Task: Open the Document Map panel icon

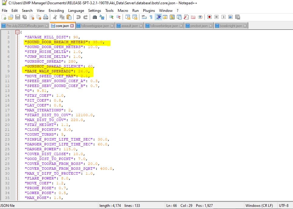Action: point(172,17)
